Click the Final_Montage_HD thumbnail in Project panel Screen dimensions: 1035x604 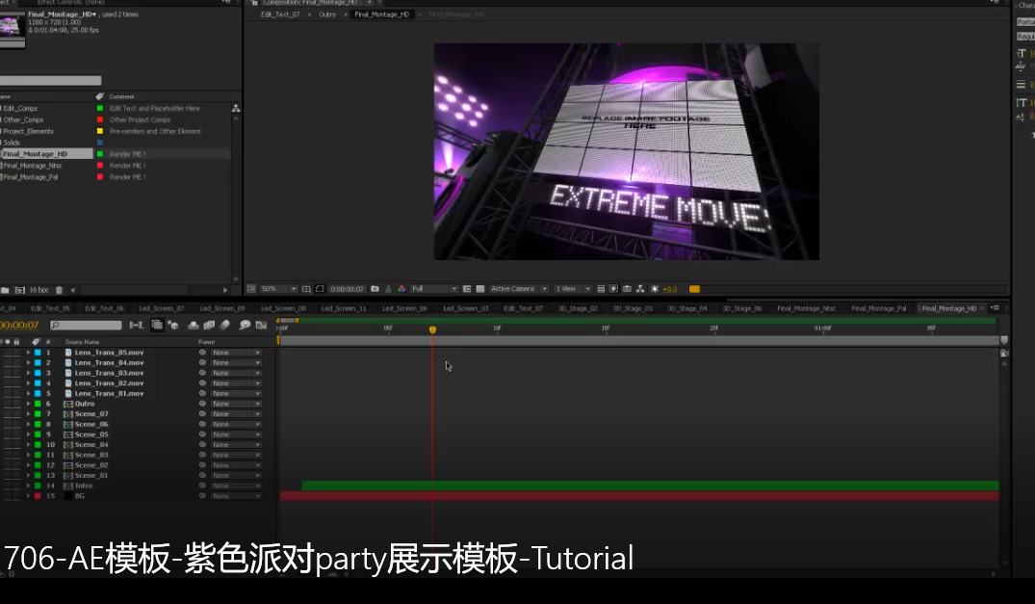point(13,29)
